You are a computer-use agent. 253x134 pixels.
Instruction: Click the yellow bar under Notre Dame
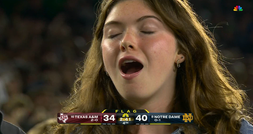point(160,124)
